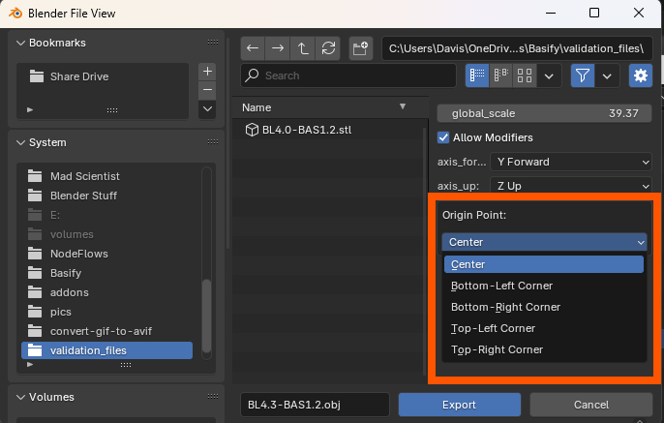Screen dimensions: 664x423
Task: Toggle the file filter funnel
Action: point(583,76)
